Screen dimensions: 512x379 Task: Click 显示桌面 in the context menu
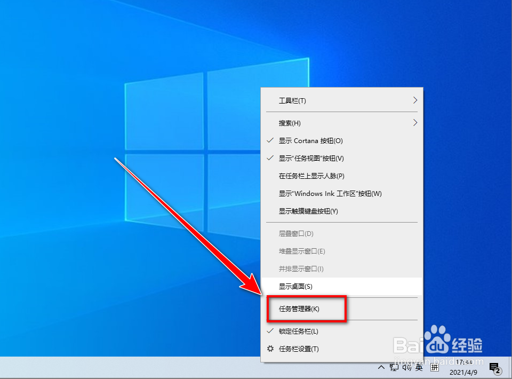pyautogui.click(x=296, y=287)
